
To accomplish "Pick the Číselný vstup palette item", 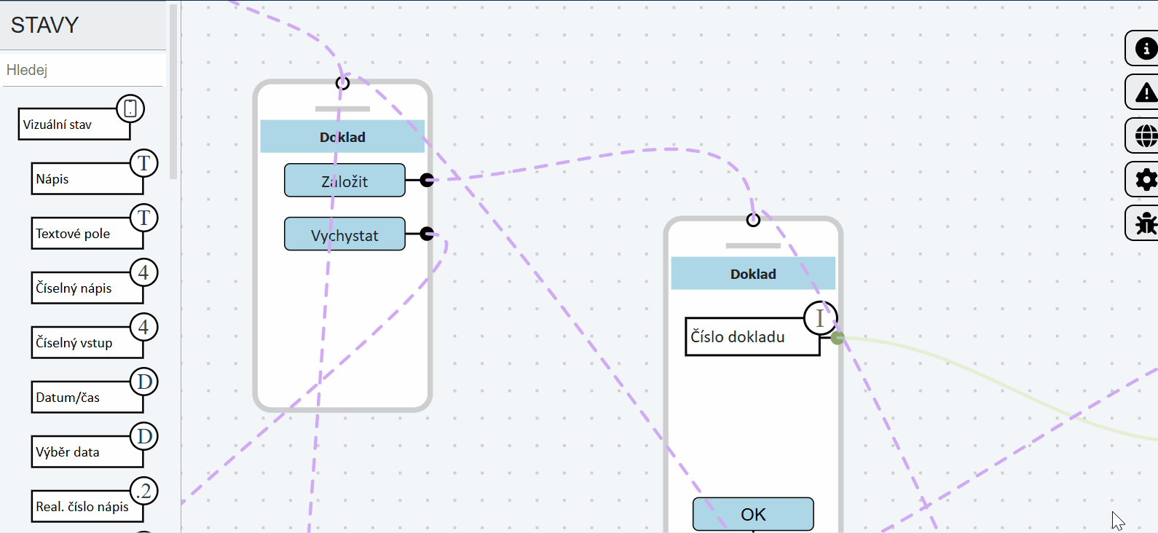I will pyautogui.click(x=87, y=342).
